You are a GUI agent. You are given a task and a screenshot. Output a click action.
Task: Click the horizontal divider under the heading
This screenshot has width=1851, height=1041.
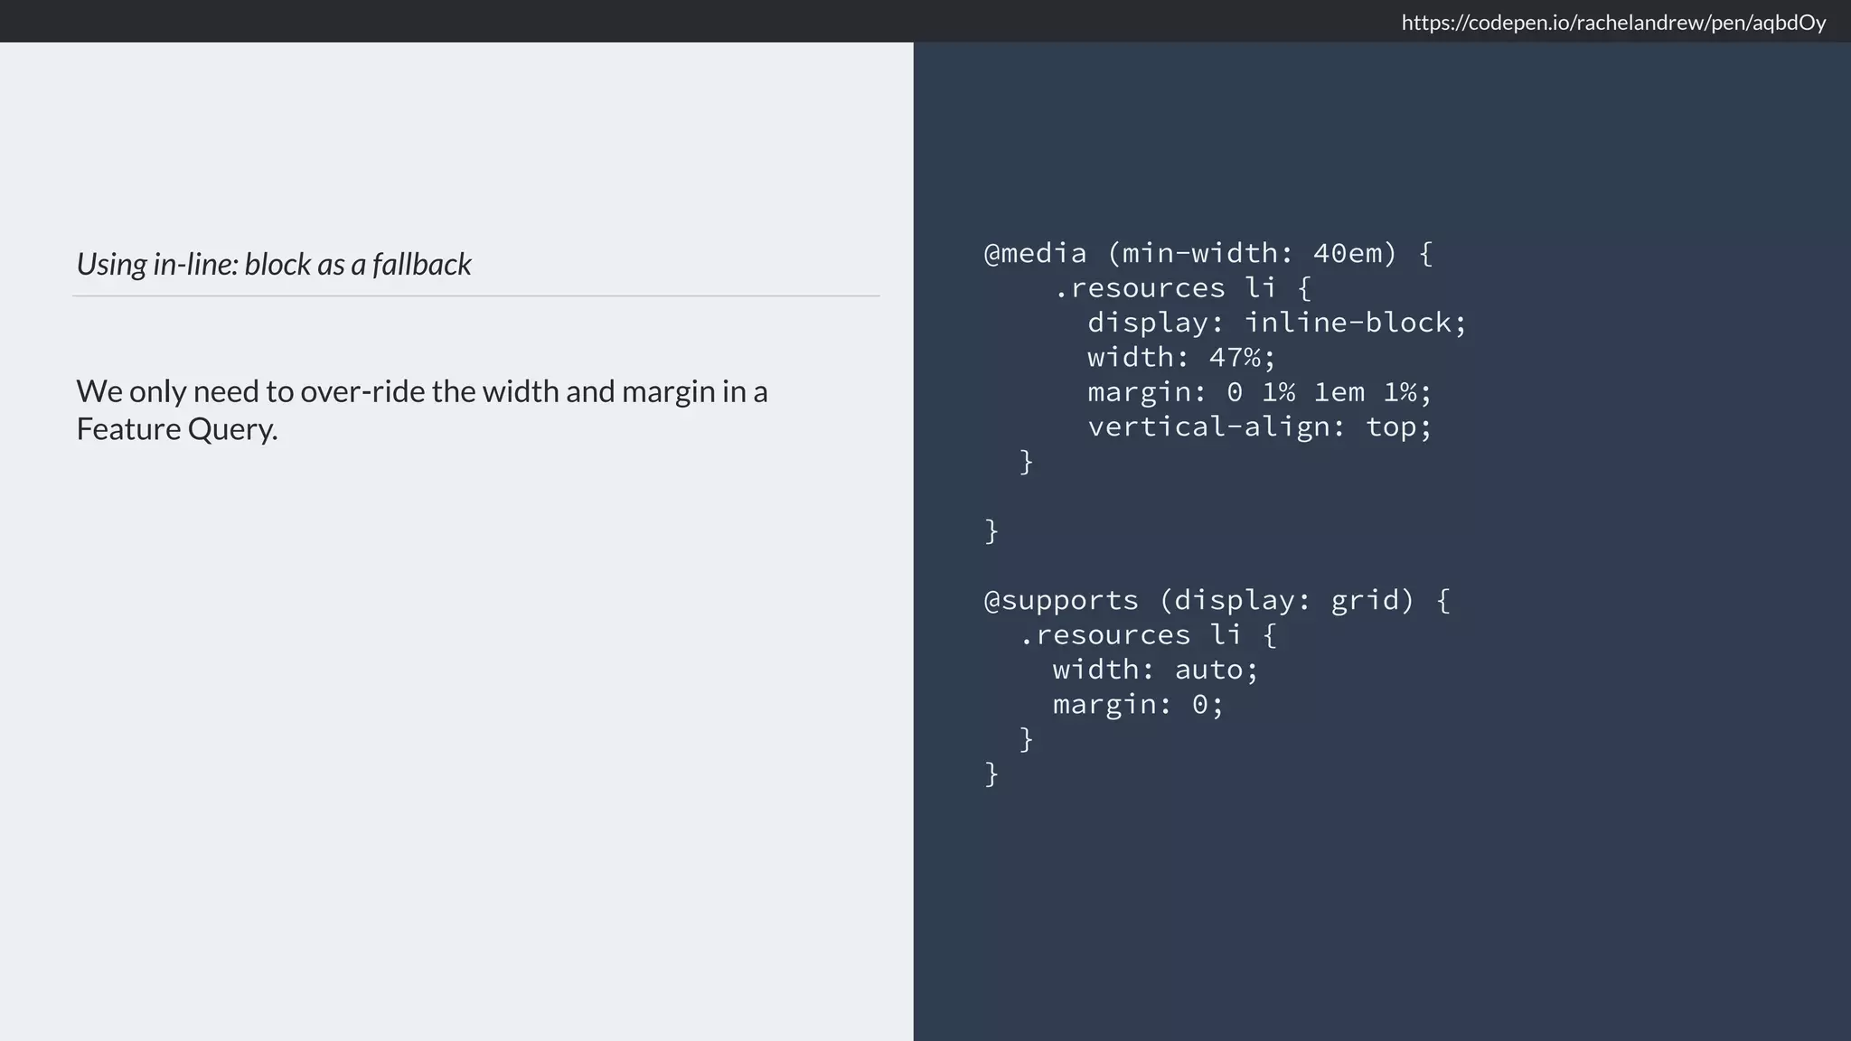click(x=475, y=295)
